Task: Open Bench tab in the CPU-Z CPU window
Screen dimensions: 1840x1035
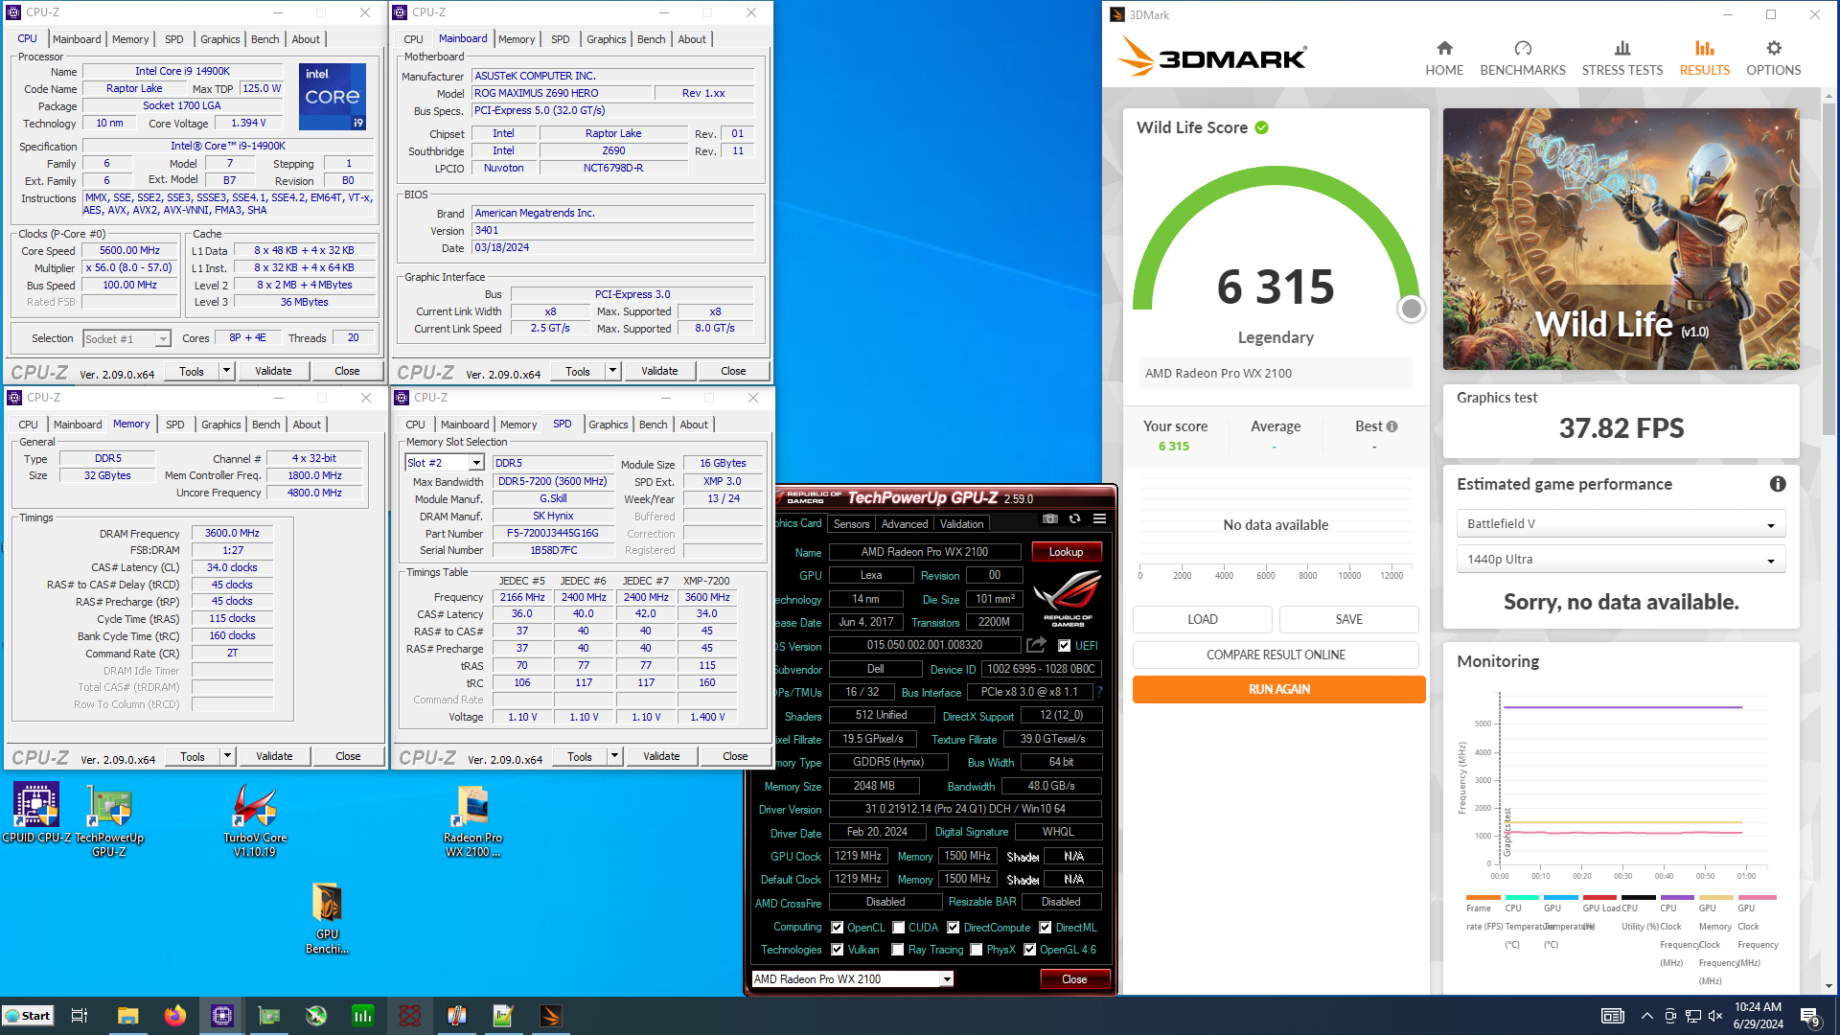Action: click(x=265, y=39)
